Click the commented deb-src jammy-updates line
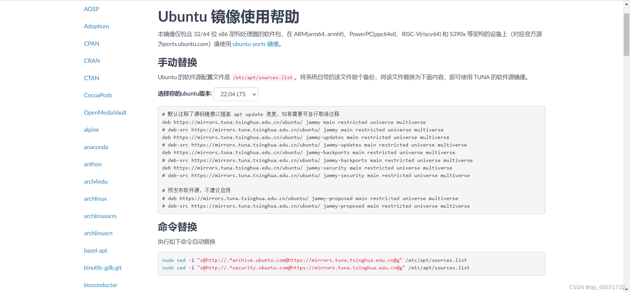Screen dimensions: 630x293 (314, 145)
